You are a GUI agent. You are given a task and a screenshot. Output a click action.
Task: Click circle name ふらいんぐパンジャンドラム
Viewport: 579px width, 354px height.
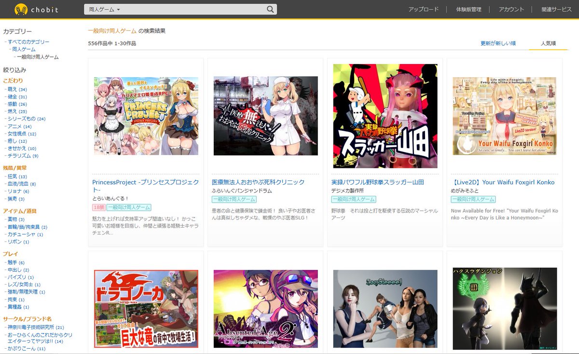[x=242, y=191]
